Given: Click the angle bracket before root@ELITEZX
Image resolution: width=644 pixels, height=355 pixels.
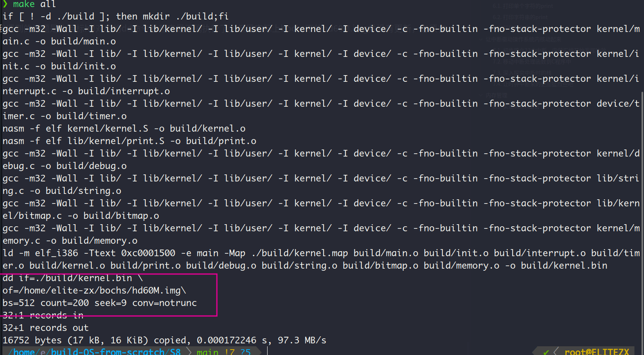Looking at the screenshot, I should coord(556,352).
